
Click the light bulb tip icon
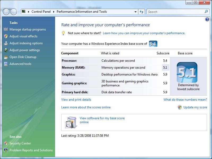pyautogui.click(x=63, y=33)
